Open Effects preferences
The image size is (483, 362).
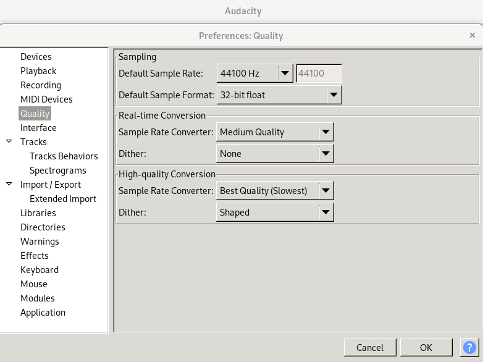(x=34, y=255)
